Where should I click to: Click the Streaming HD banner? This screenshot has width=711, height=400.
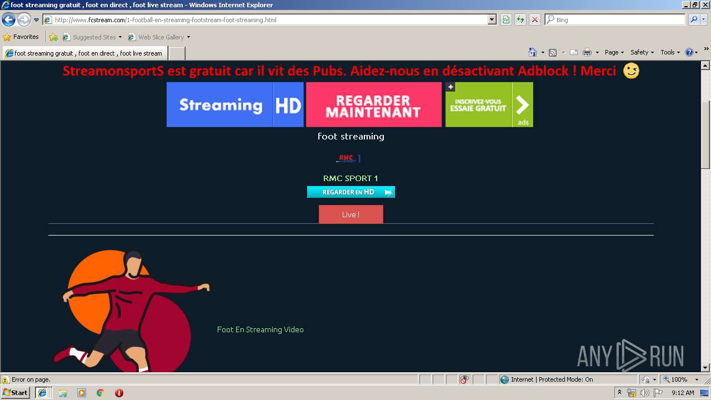point(235,104)
